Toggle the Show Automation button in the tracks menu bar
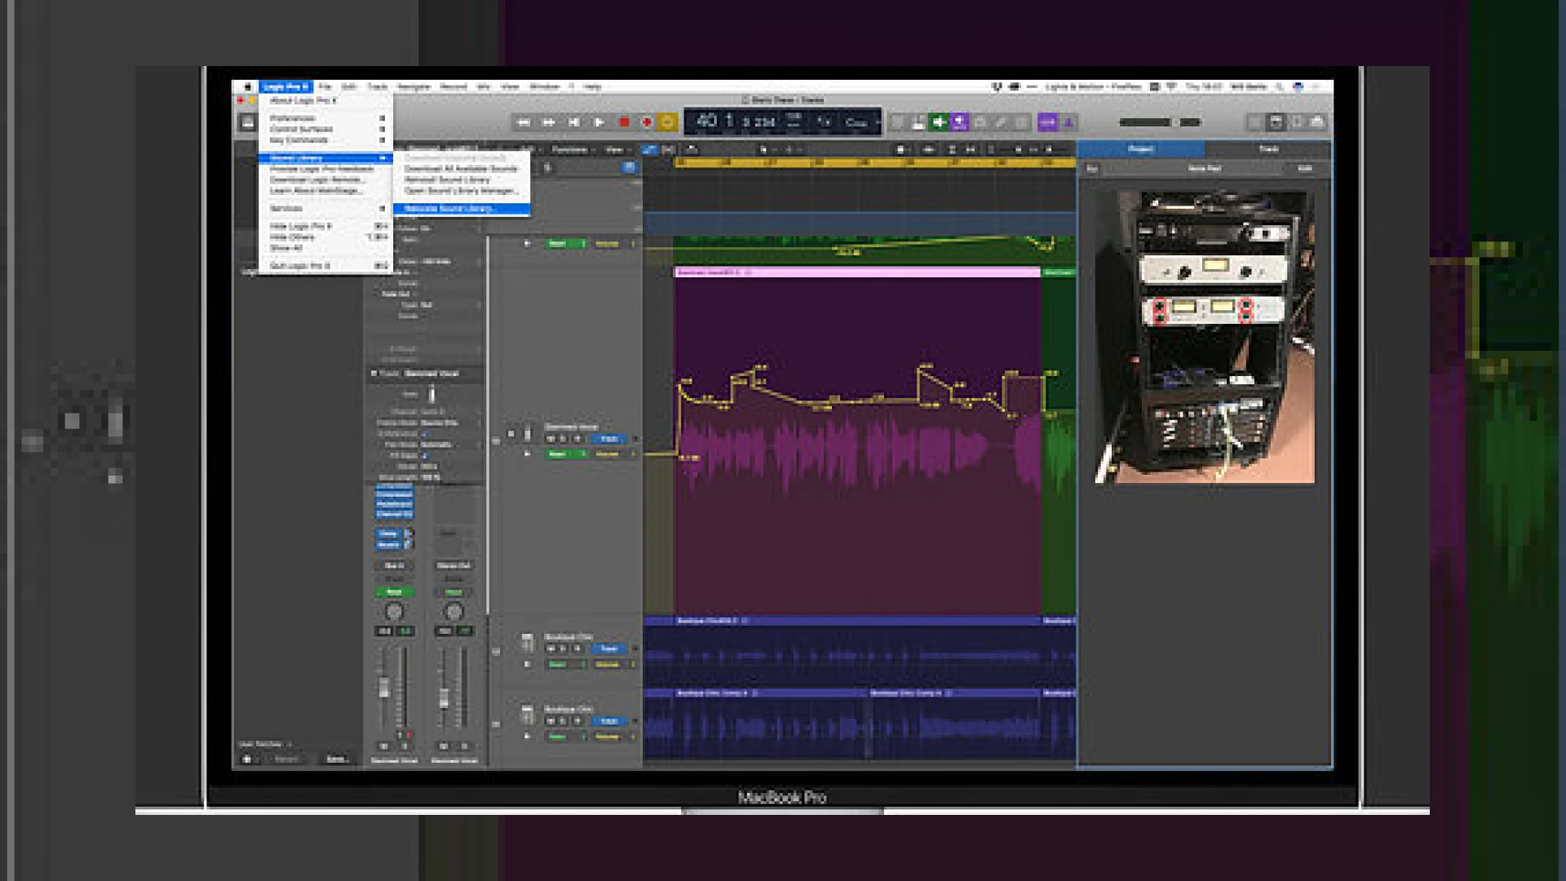The width and height of the screenshot is (1566, 881). pyautogui.click(x=649, y=150)
